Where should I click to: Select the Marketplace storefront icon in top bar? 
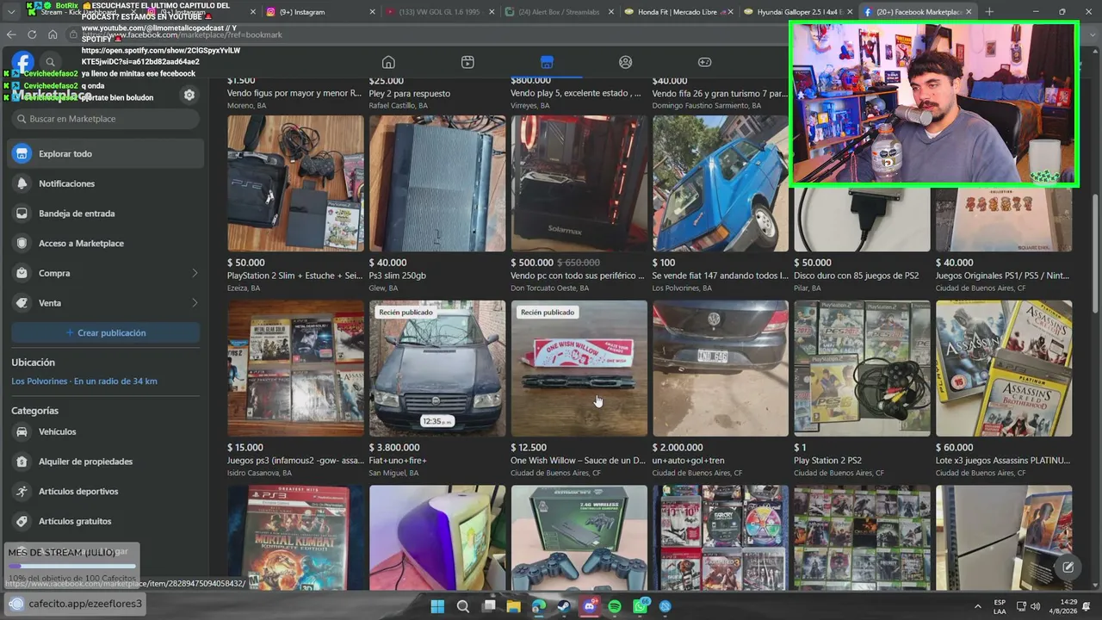tap(547, 62)
